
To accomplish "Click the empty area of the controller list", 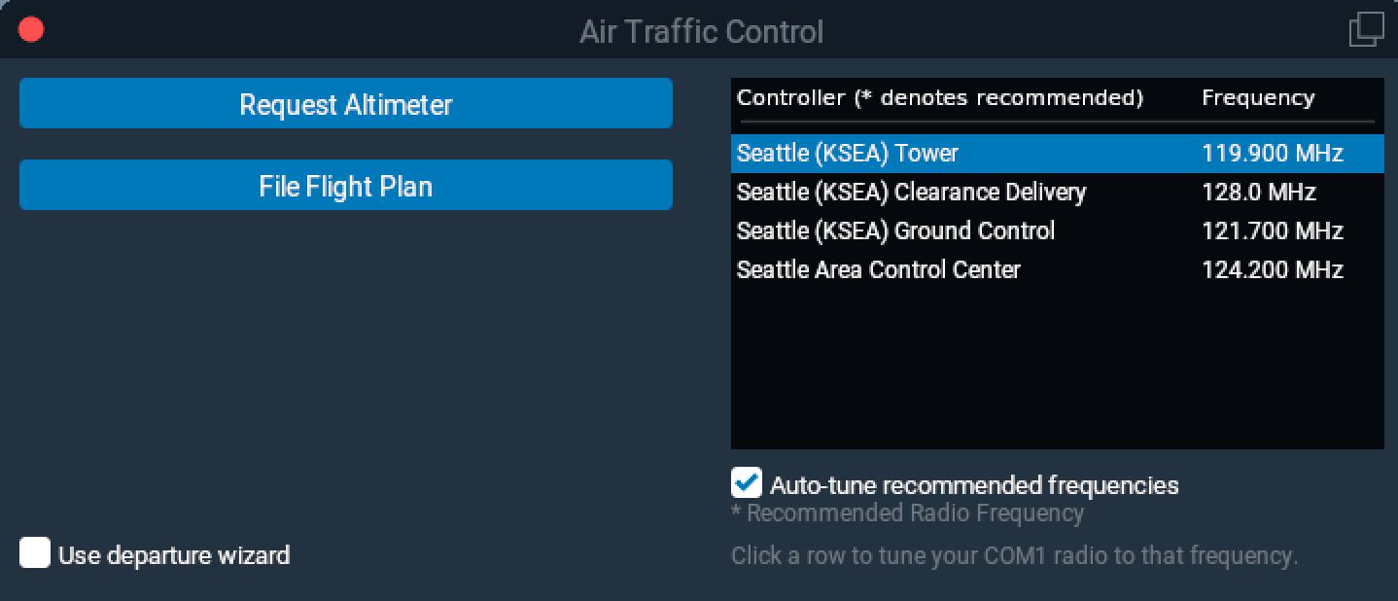I will click(x=1057, y=370).
